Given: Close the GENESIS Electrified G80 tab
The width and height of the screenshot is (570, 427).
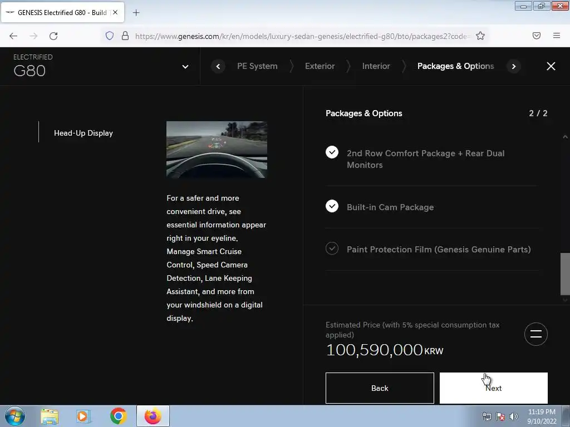Looking at the screenshot, I should coord(115,12).
